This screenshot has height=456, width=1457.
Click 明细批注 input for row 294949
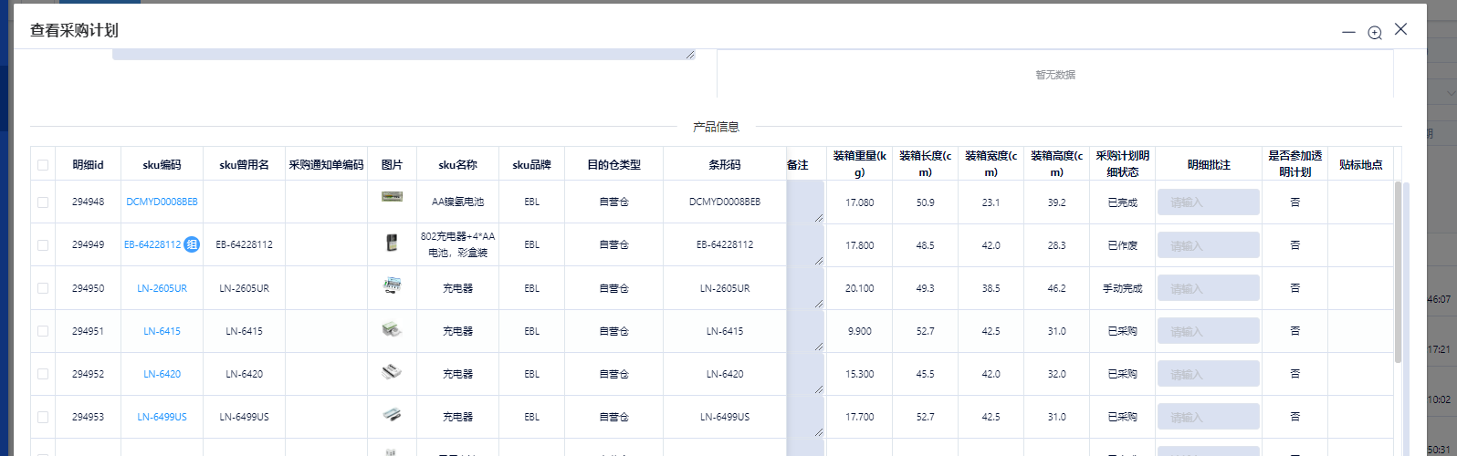1209,245
